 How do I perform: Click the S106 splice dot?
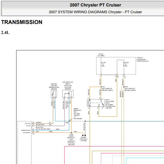pyautogui.click(x=69, y=121)
